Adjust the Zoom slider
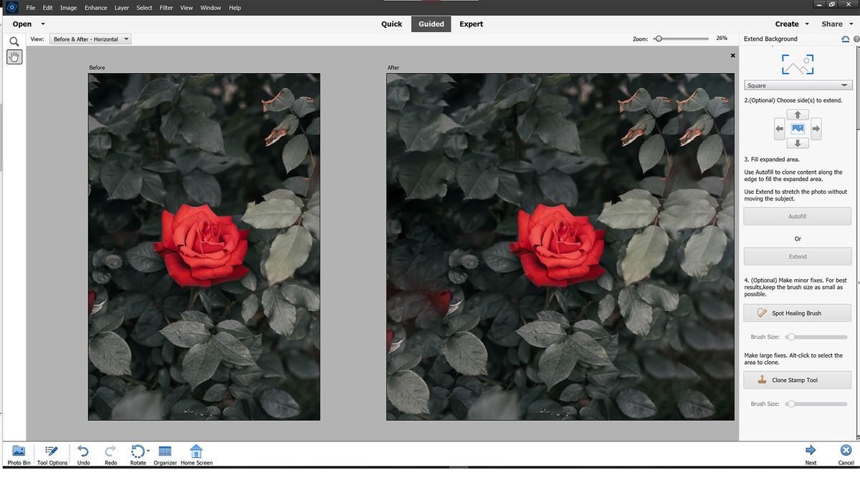This screenshot has height=483, width=860. click(682, 39)
